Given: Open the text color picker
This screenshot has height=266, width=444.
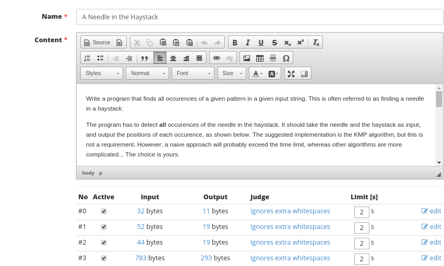Looking at the screenshot, I should coord(257,74).
